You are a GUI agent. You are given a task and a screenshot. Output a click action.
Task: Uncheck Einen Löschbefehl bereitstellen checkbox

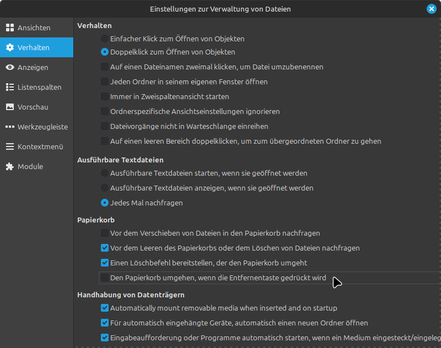click(105, 263)
